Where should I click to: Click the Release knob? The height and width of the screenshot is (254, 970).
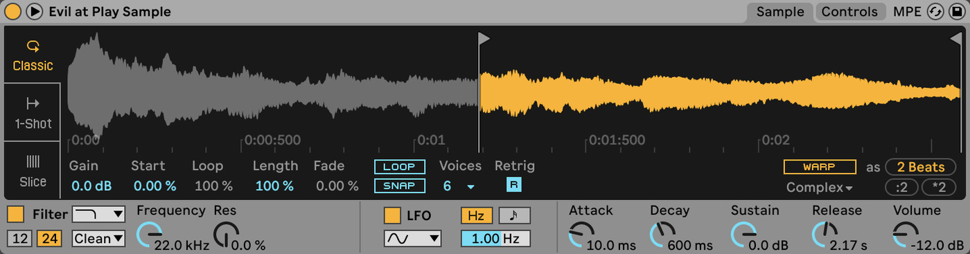[x=824, y=235]
